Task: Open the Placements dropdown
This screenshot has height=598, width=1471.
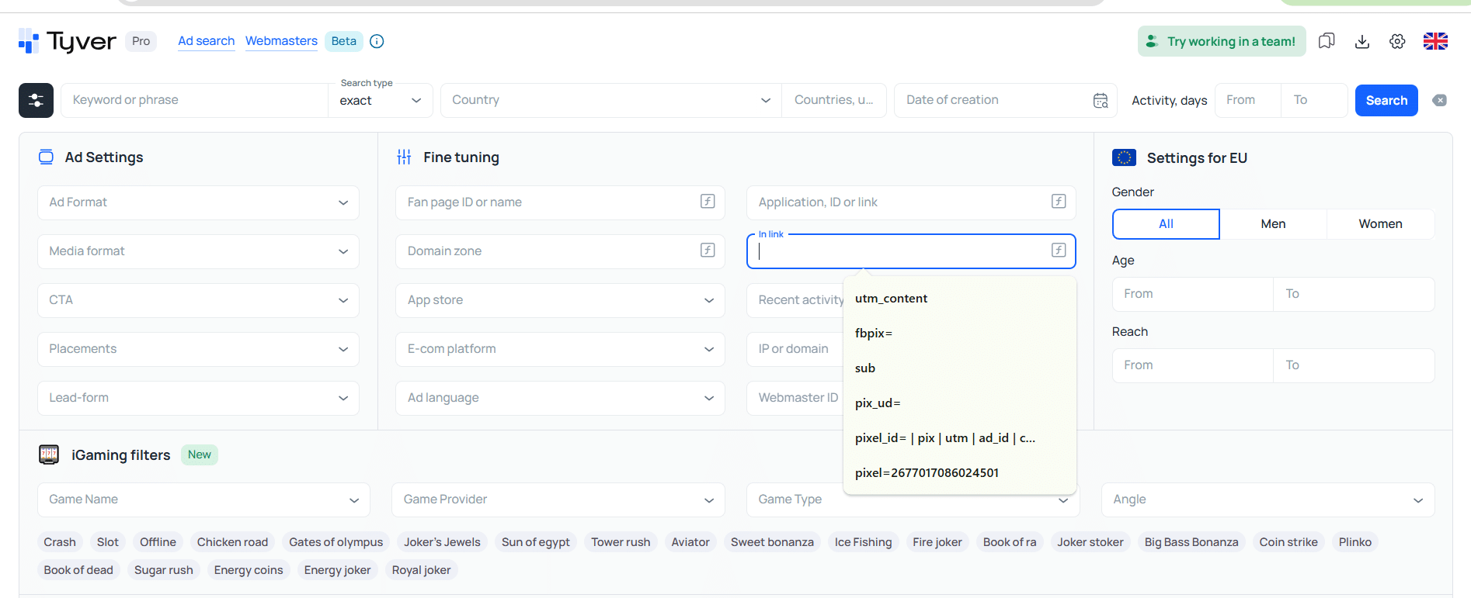Action: point(198,349)
